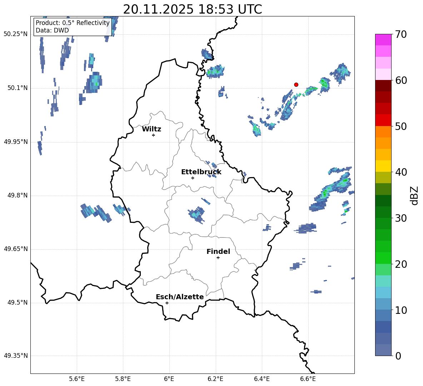Image resolution: width=423 pixels, height=386 pixels.
Task: Click the dark green colorbar segment near 30
Action: point(383,212)
